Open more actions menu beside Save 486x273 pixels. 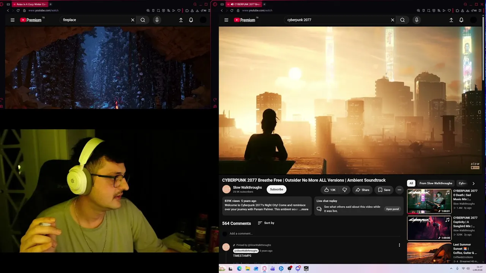point(399,190)
